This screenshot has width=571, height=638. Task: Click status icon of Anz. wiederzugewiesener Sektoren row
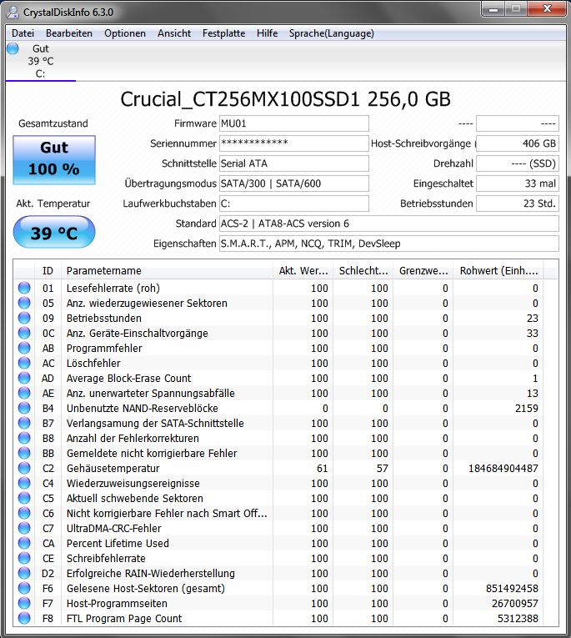pos(24,303)
